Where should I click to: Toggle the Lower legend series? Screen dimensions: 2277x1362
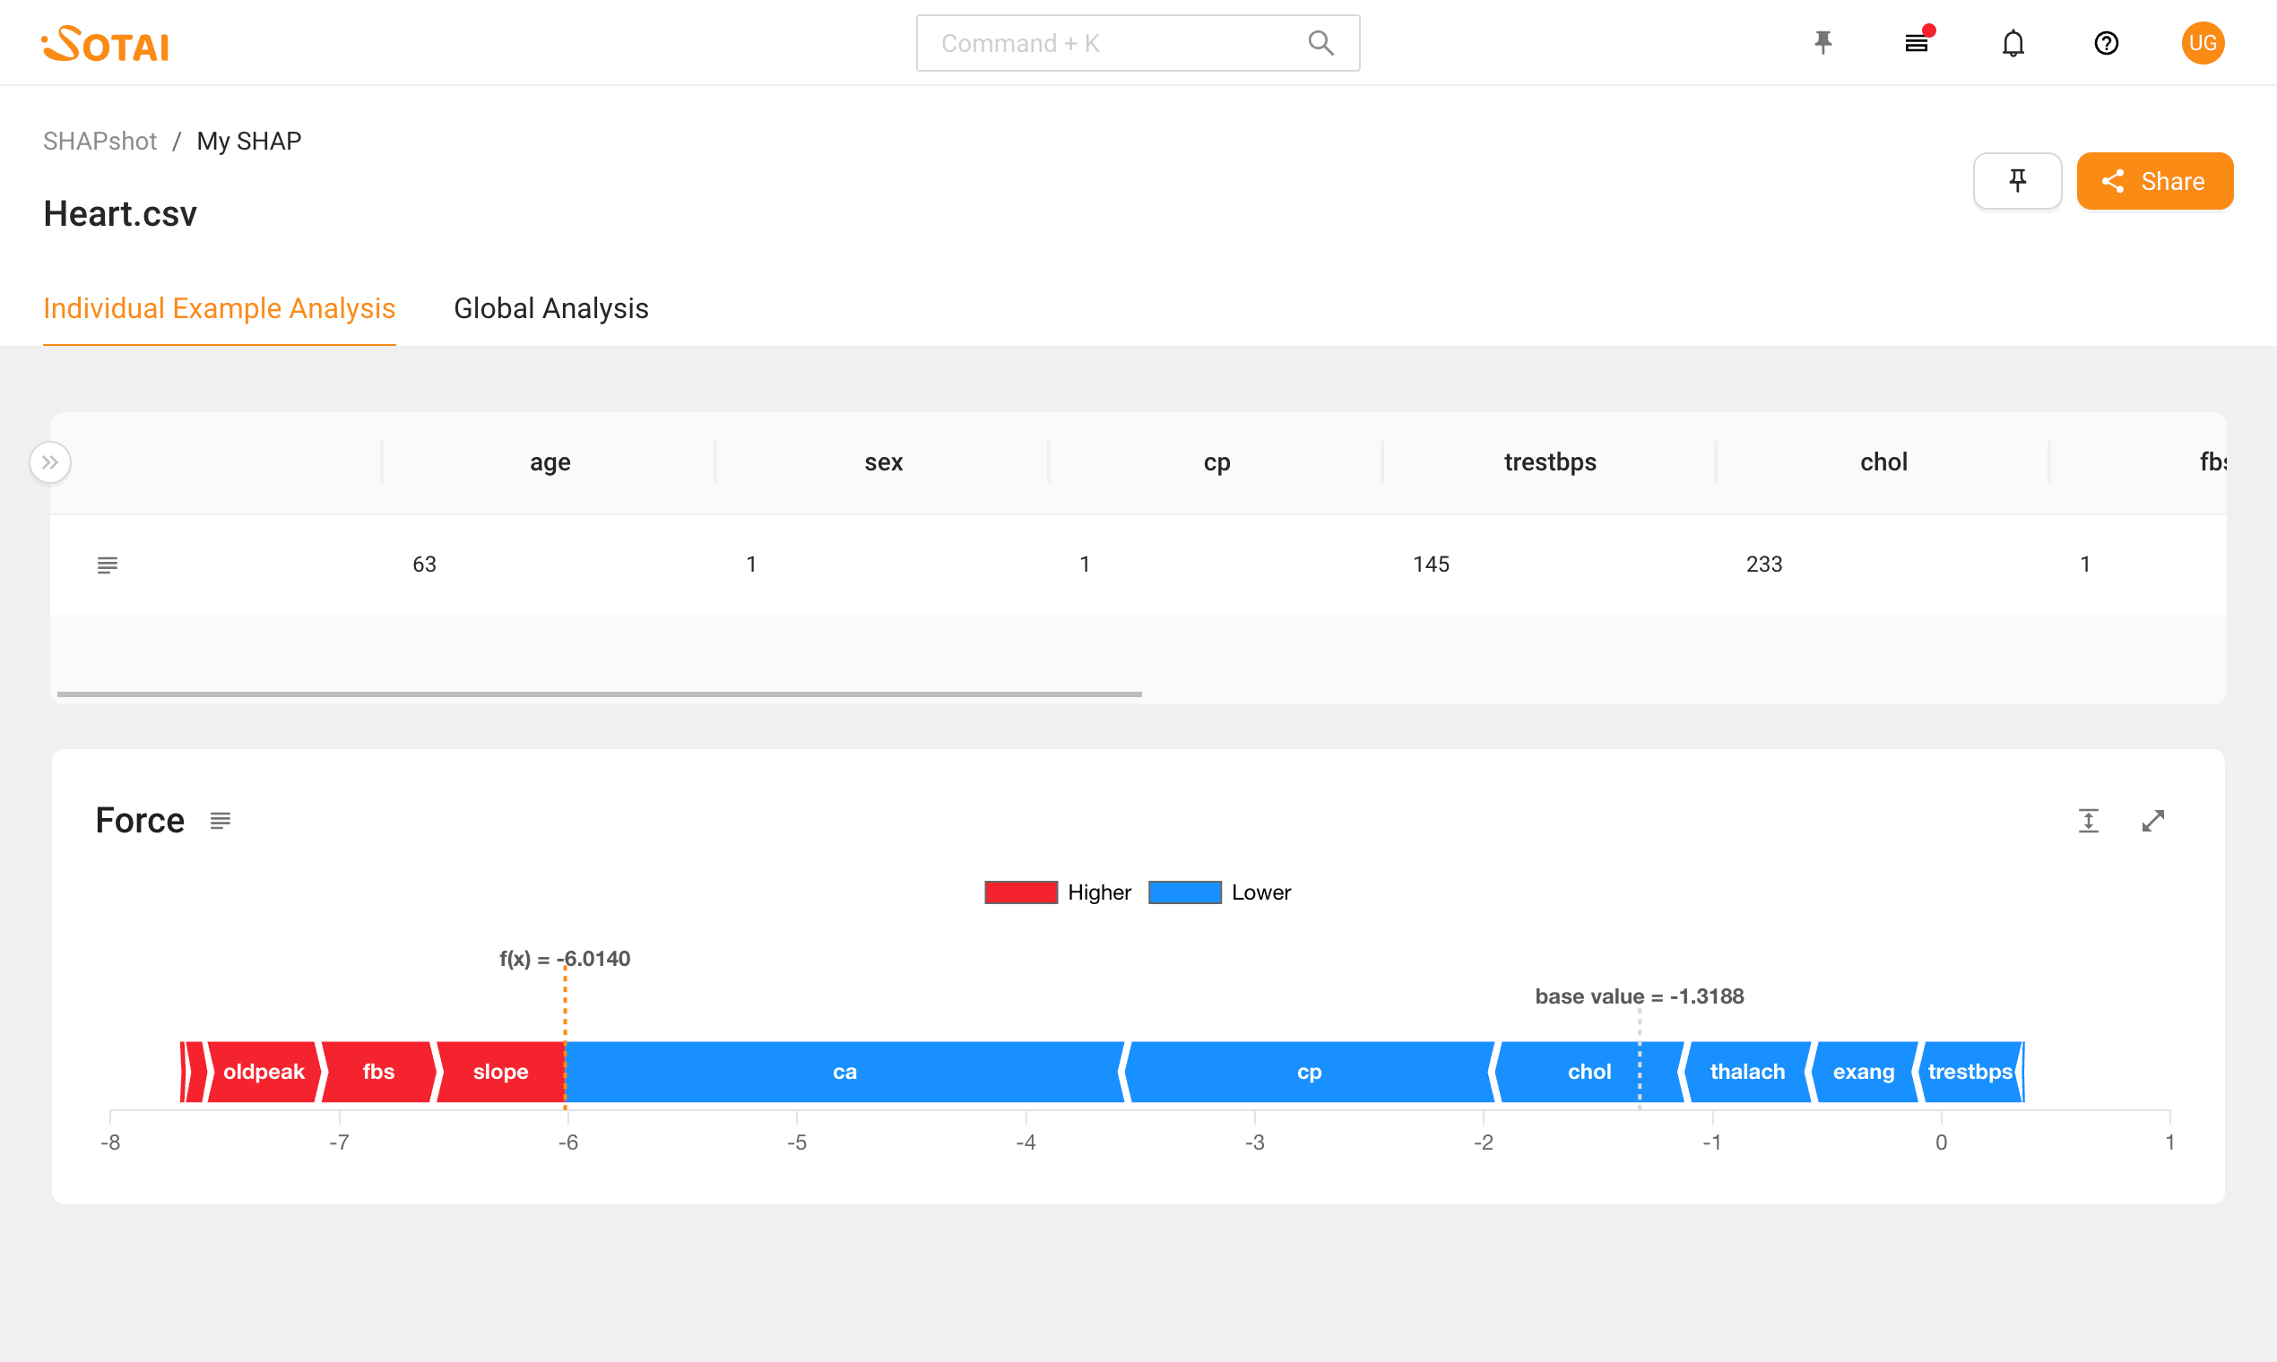point(1184,892)
